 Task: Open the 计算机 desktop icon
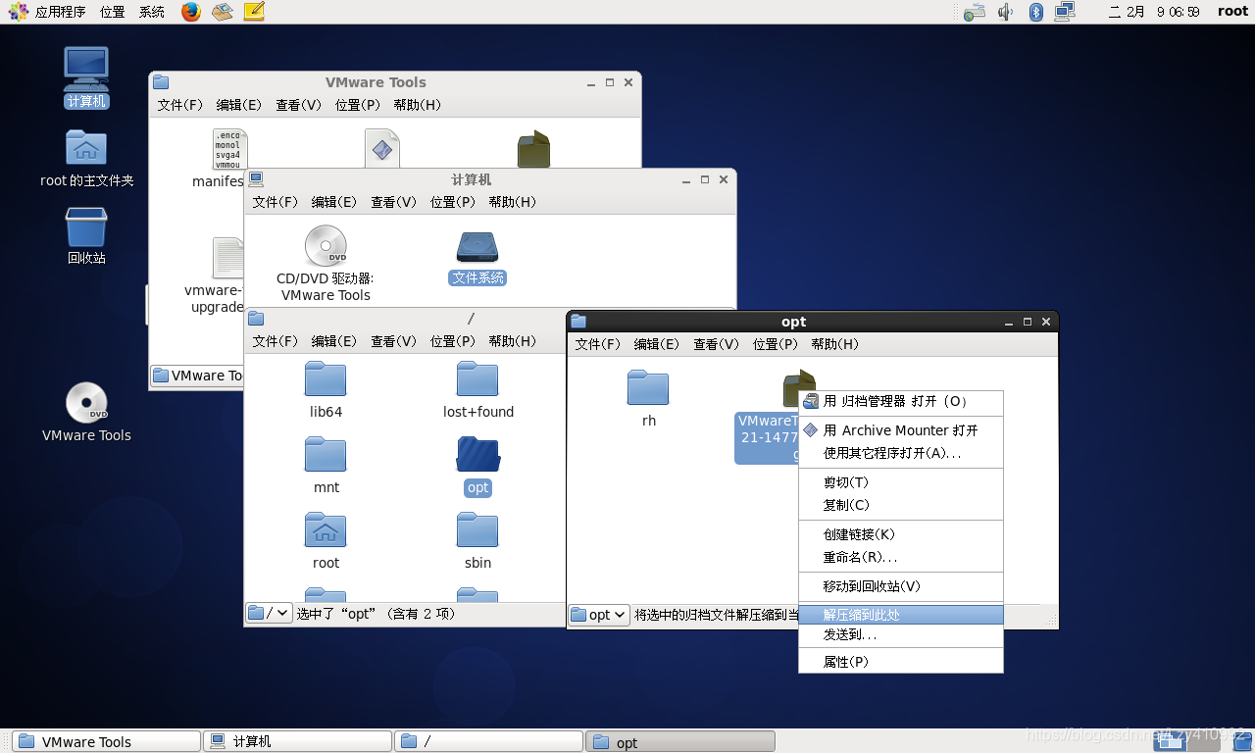click(x=86, y=77)
